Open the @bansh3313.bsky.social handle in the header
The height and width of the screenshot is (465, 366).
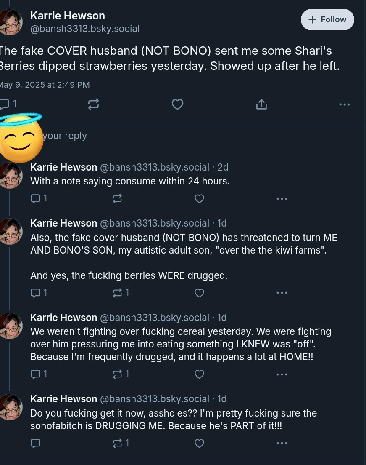coord(85,29)
